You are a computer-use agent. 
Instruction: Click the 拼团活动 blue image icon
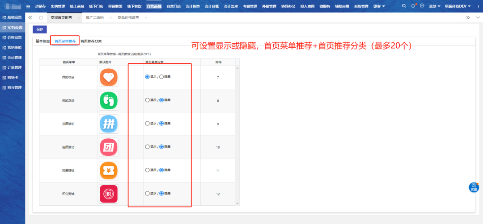pyautogui.click(x=108, y=124)
